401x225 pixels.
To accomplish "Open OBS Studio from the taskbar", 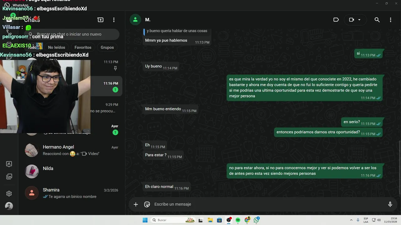I will [229, 220].
